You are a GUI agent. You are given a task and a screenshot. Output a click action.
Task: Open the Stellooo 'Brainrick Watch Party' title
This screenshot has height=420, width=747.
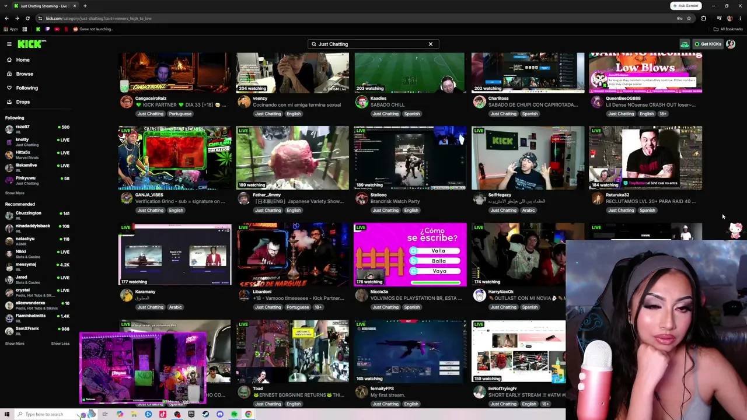(x=395, y=201)
